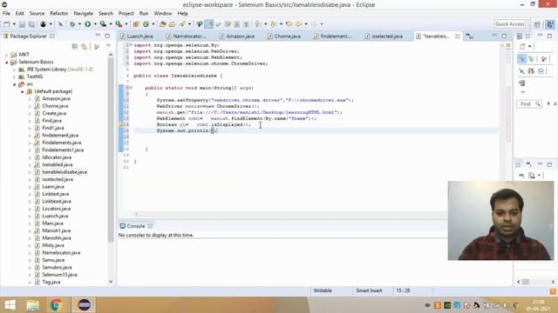Click Package Explorer vertical scrollbar down arrow

111,282
